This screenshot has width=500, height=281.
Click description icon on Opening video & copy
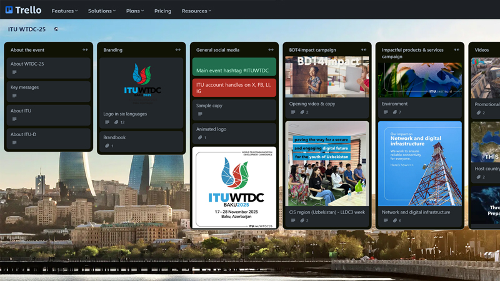tap(293, 112)
